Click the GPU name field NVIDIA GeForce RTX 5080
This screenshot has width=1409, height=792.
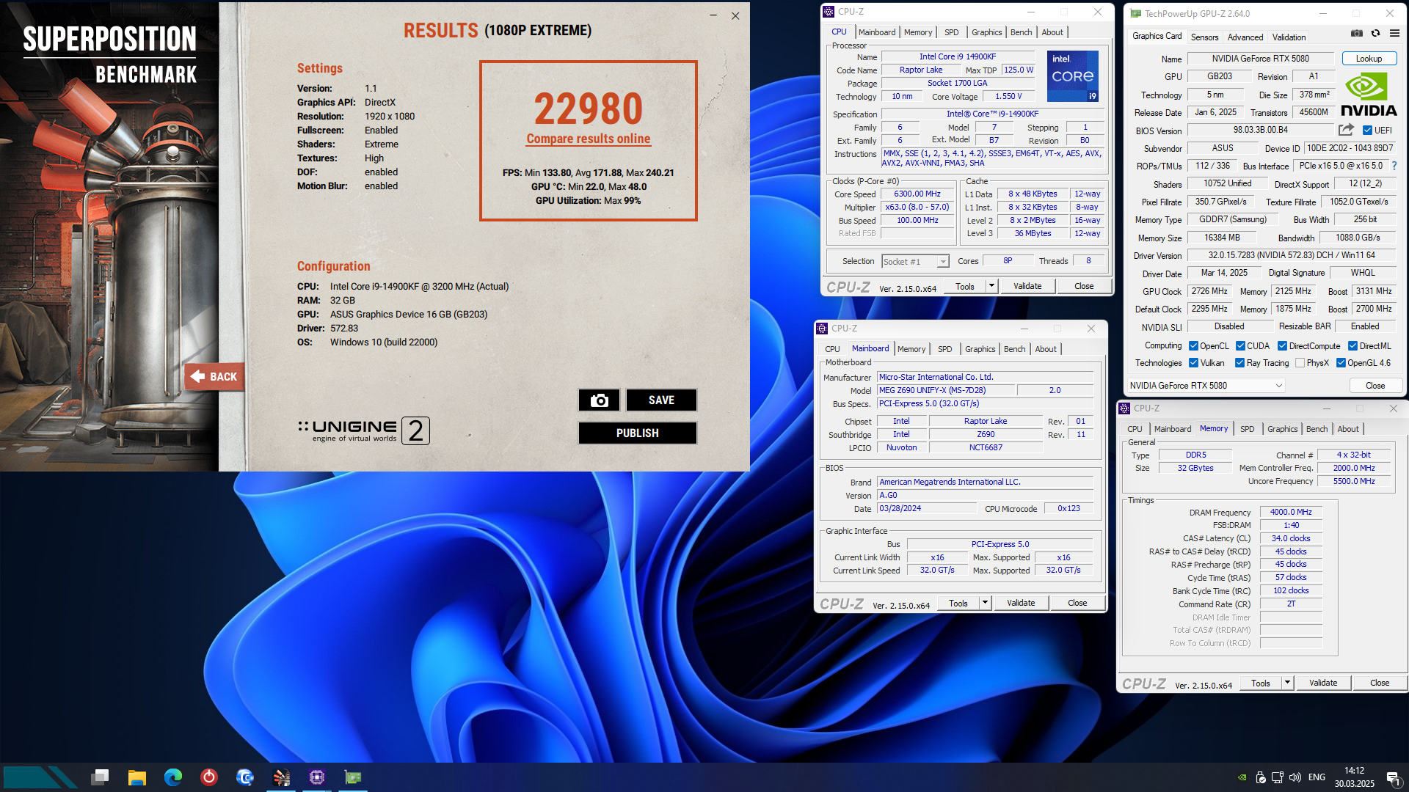click(1260, 59)
